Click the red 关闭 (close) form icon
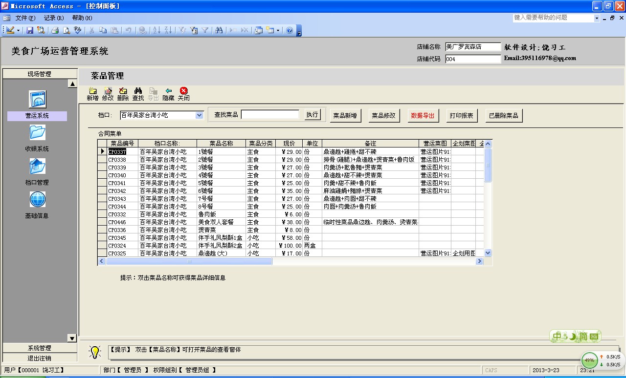Viewport: 626px width, 378px height. 183,91
